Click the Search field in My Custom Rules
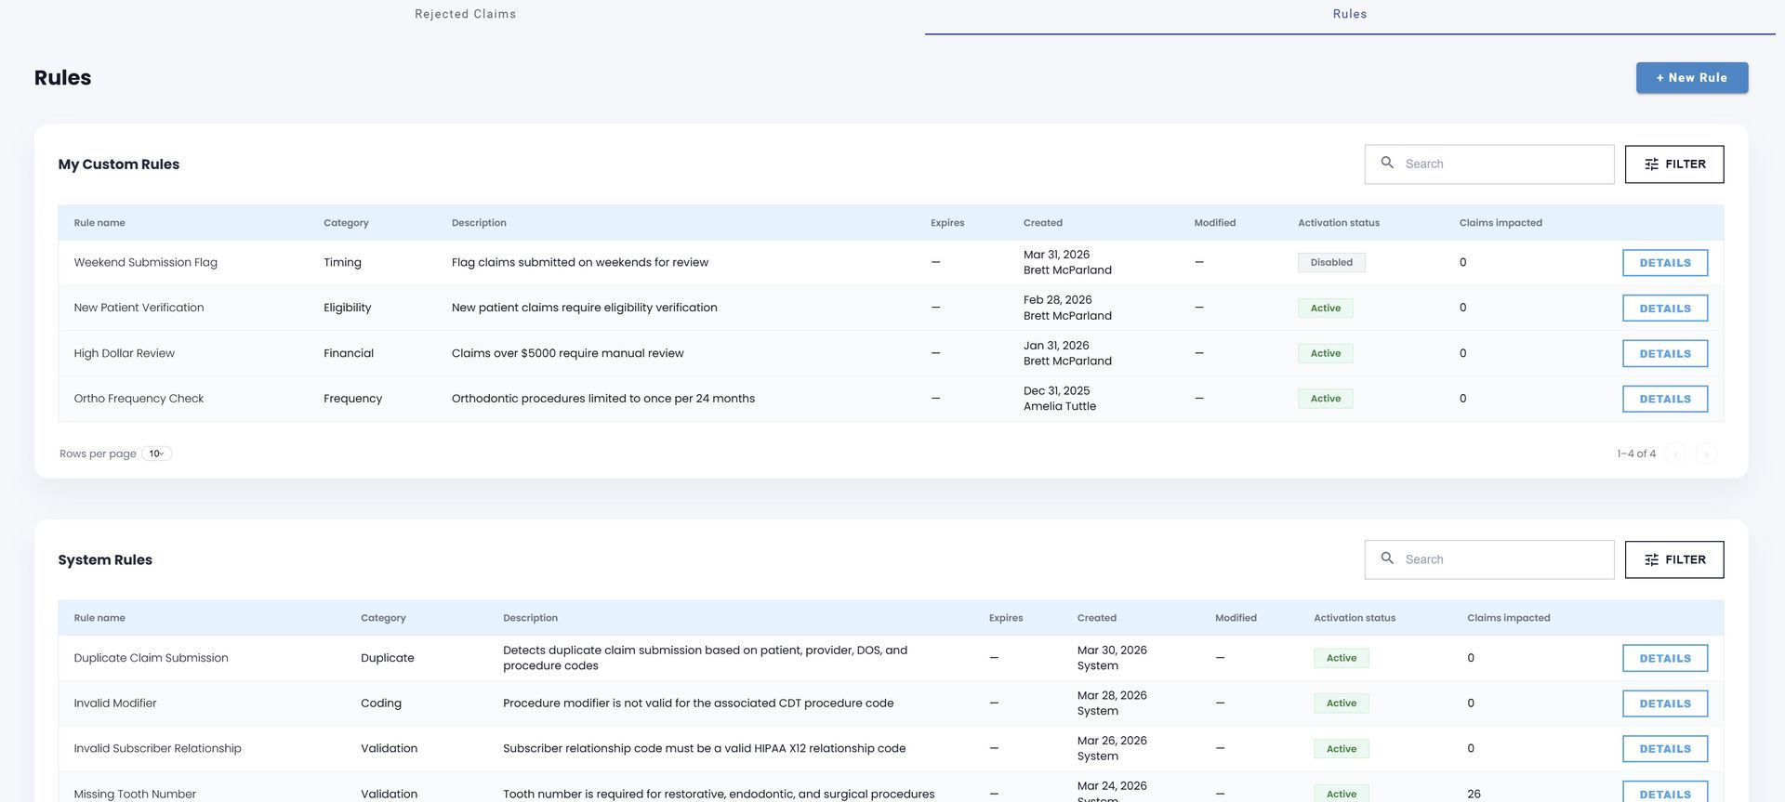Screen dimensions: 1785x802 click(1489, 164)
